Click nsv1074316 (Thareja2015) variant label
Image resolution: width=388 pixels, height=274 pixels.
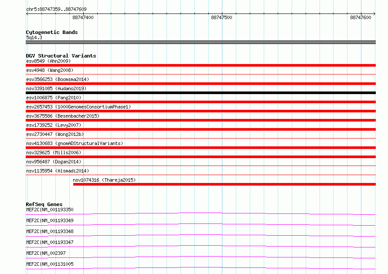tap(105, 180)
